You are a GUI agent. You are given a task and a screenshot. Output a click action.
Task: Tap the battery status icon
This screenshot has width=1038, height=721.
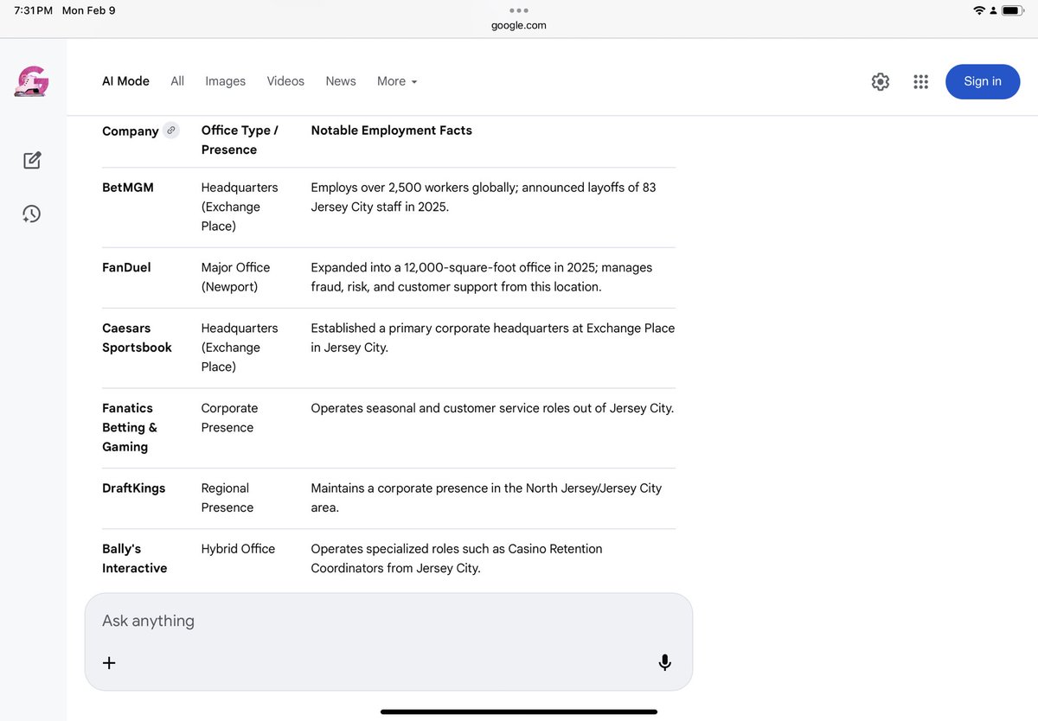1013,10
